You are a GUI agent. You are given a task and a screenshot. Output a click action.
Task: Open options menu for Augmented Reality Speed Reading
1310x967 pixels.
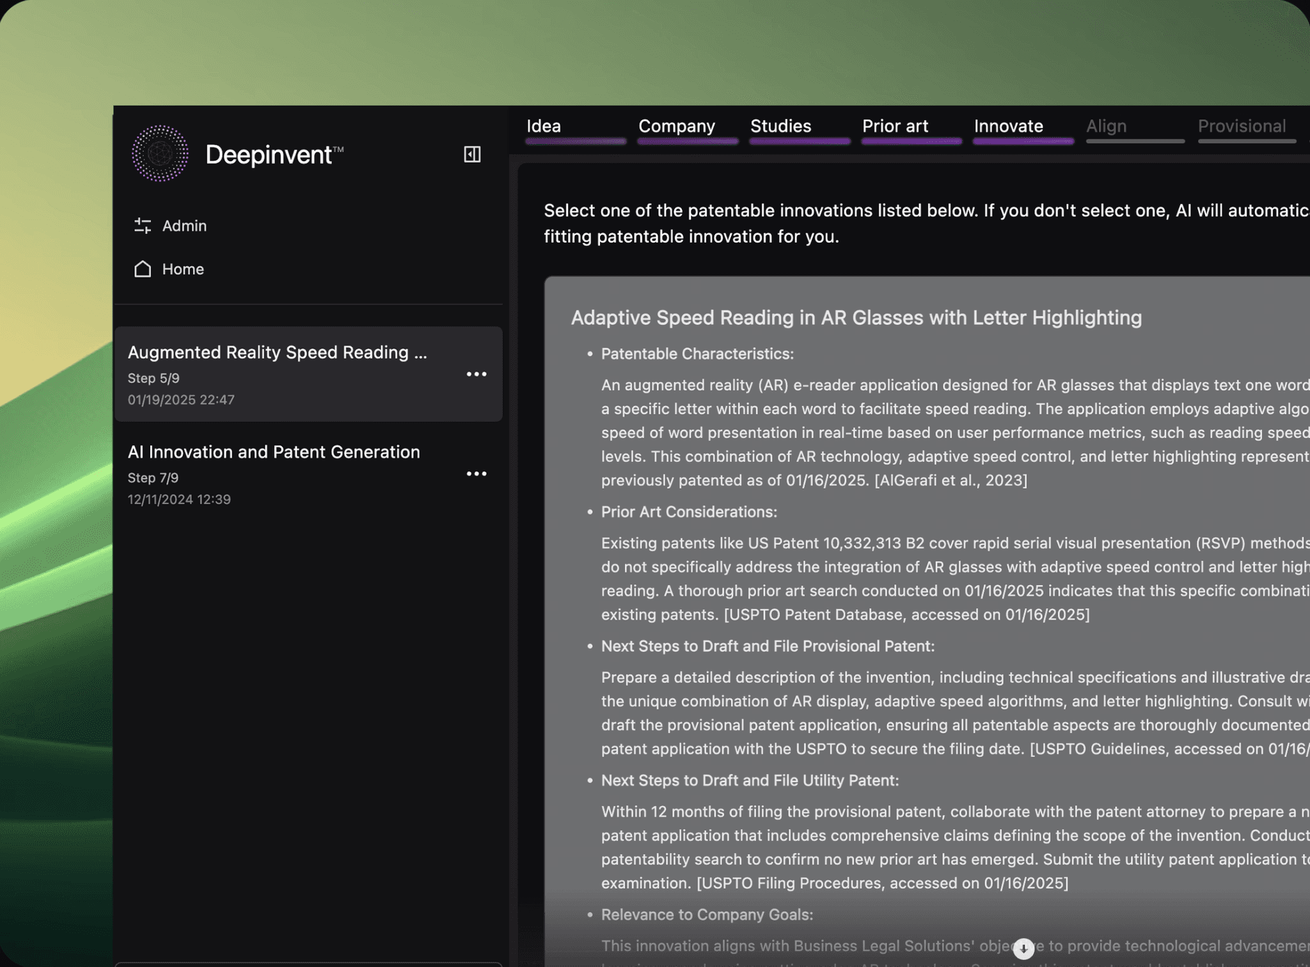(x=477, y=374)
